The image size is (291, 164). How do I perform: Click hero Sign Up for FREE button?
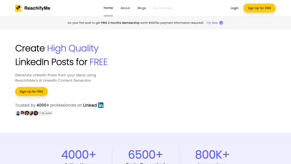tap(31, 91)
